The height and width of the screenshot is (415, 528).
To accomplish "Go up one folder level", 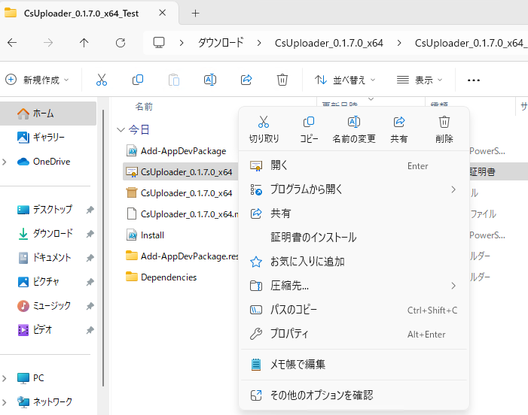I will coord(84,43).
